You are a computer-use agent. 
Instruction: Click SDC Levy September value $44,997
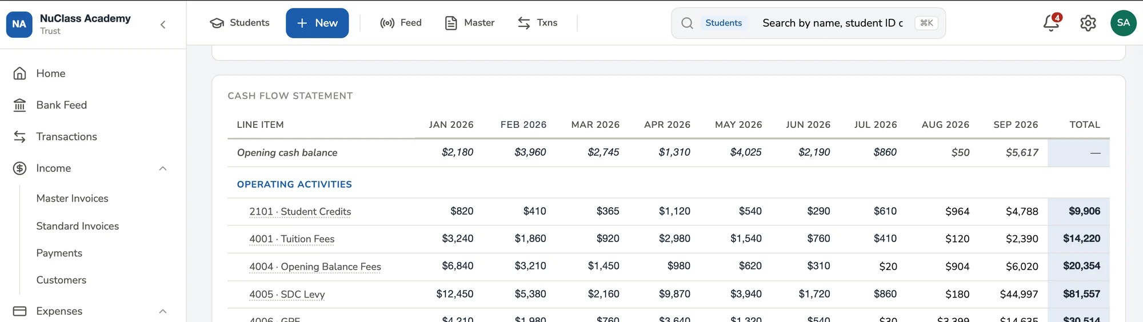(x=1019, y=294)
